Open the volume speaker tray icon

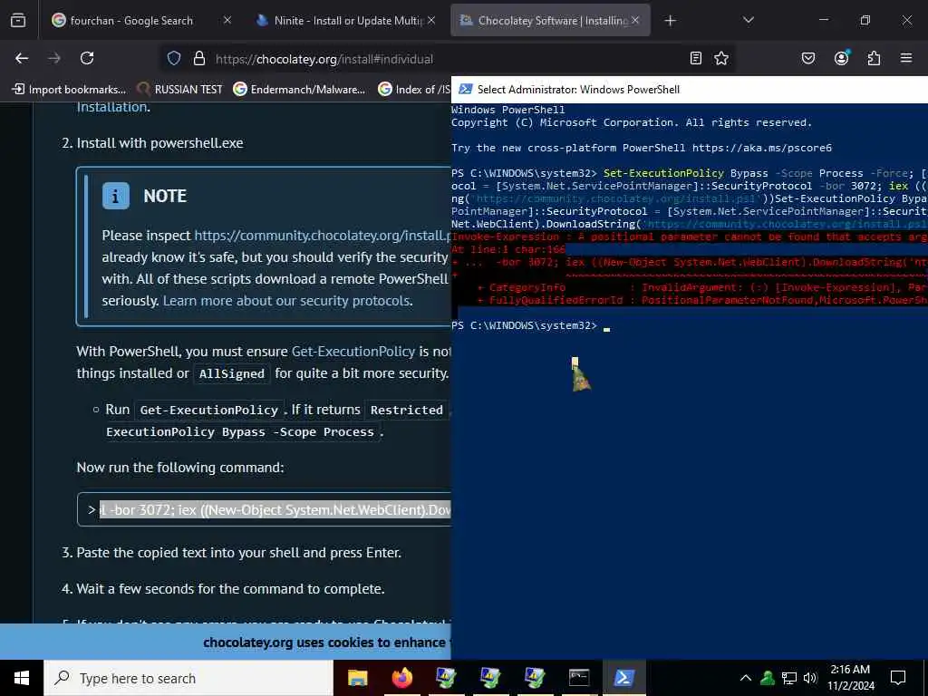(810, 678)
